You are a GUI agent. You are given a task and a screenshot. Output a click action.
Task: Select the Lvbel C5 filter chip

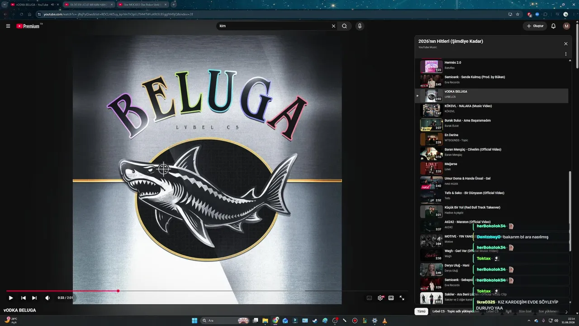492,312
